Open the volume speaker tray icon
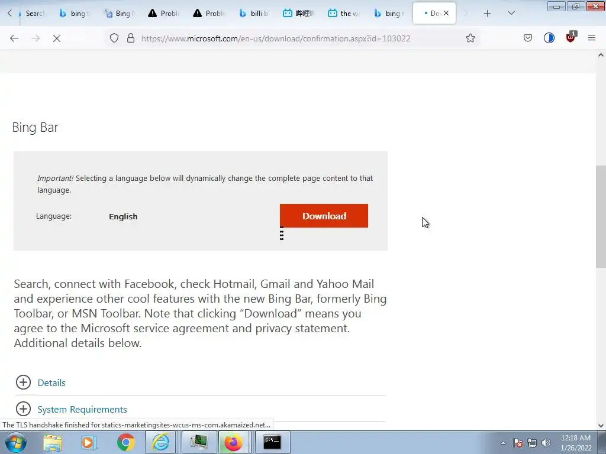Image resolution: width=606 pixels, height=454 pixels. tap(546, 443)
